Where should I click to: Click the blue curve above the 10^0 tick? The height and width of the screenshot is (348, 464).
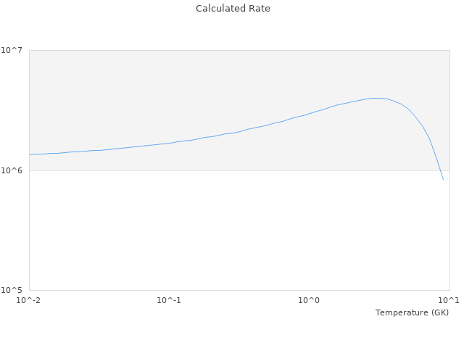pyautogui.click(x=310, y=114)
